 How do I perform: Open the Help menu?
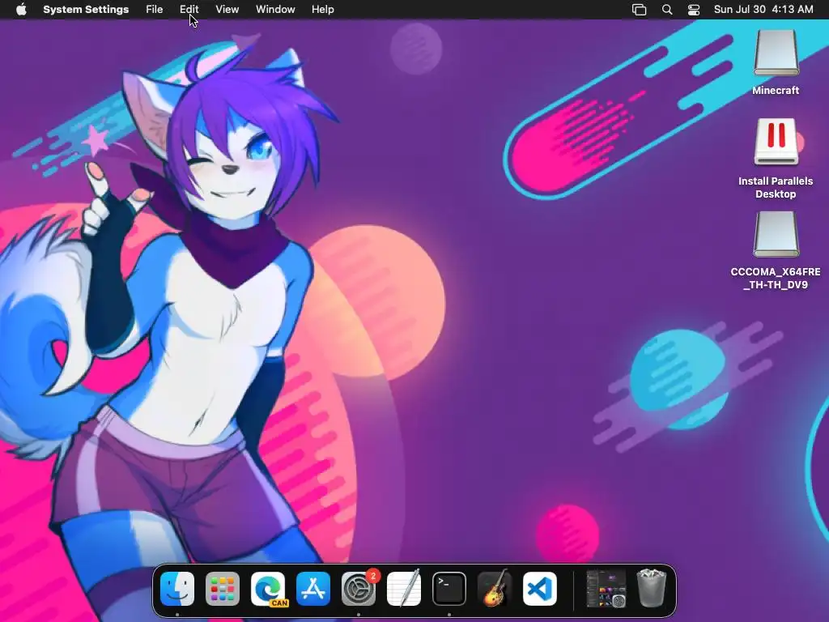click(322, 10)
